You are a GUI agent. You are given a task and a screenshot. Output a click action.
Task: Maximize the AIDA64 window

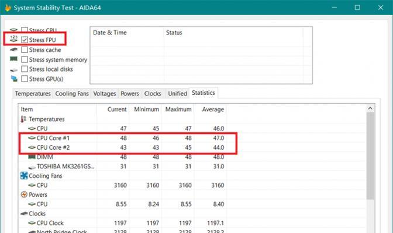357,8
